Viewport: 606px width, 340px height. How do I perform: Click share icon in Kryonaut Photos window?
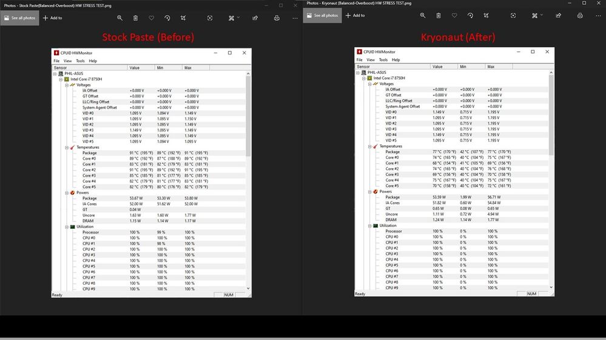pyautogui.click(x=559, y=15)
